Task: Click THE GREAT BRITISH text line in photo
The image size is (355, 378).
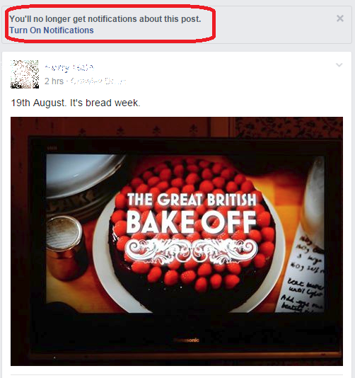Action: (192, 200)
